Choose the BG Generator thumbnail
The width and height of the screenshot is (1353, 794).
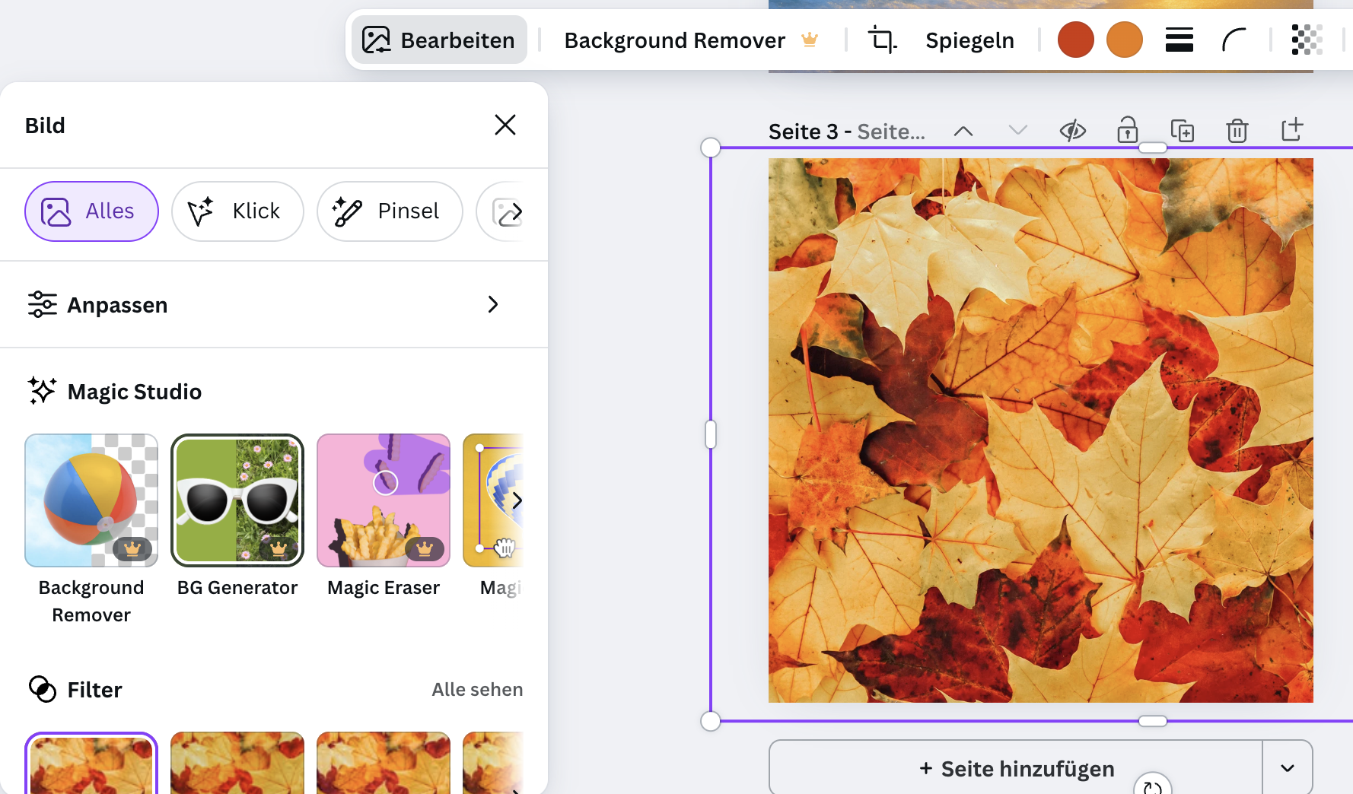pyautogui.click(x=237, y=500)
